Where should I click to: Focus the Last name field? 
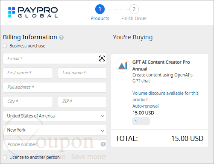[82, 73]
